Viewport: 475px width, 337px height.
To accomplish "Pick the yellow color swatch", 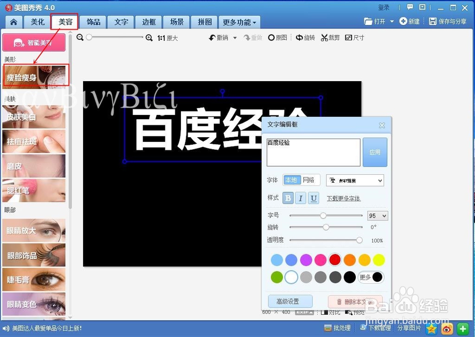I will coord(379,260).
